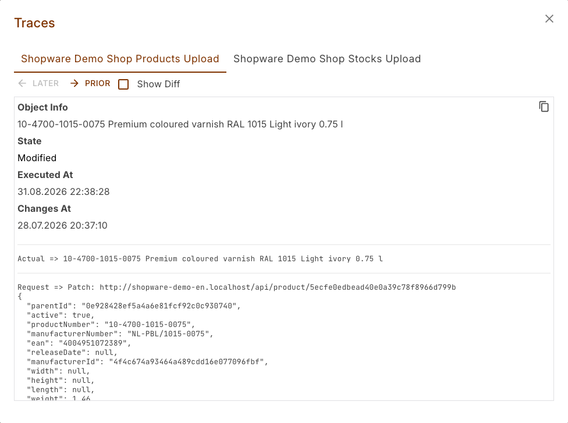Click executed timestamp 31.08.2026 22:38:28
This screenshot has width=568, height=423.
tap(63, 191)
